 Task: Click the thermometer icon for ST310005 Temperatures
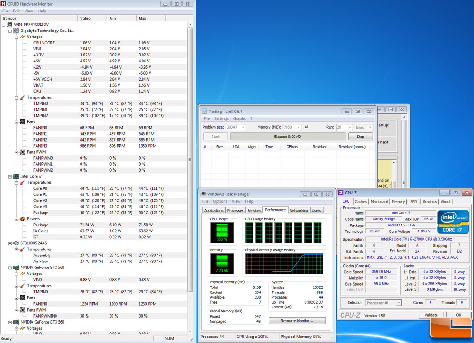[x=23, y=249]
